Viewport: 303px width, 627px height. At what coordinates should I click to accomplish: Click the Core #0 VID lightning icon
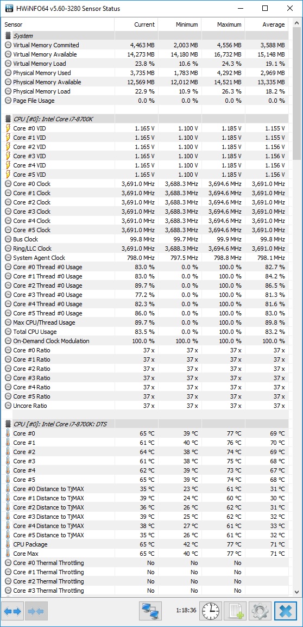point(8,128)
